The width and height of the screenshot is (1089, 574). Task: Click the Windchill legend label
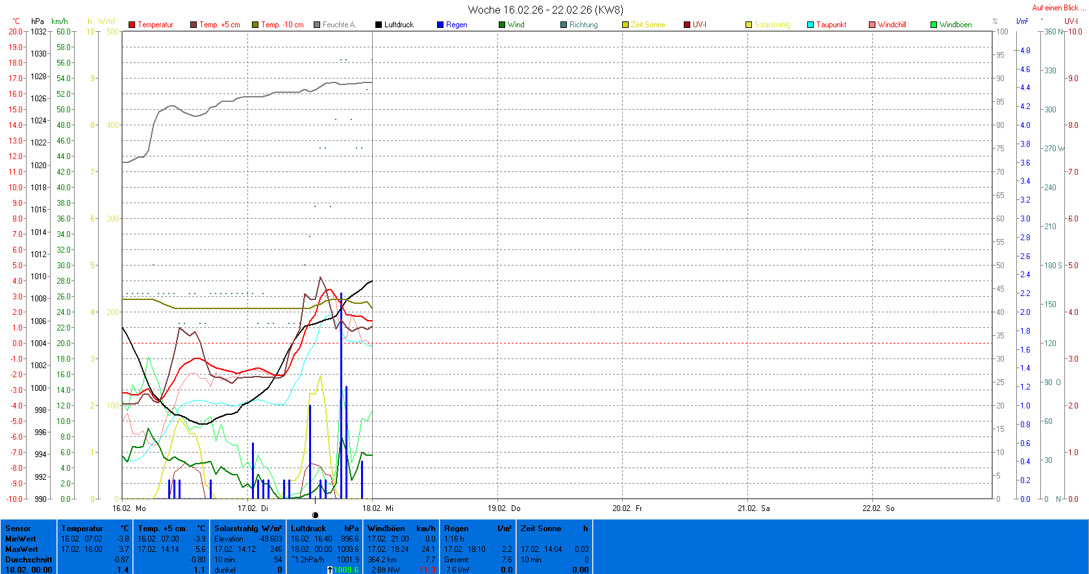click(x=892, y=25)
